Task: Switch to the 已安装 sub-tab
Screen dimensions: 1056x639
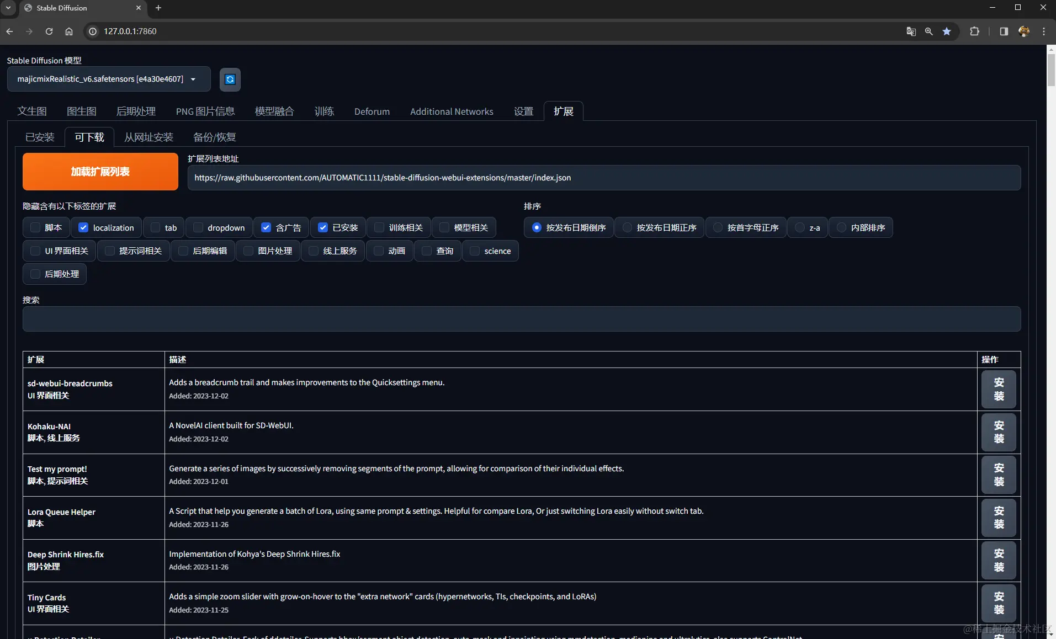Action: [x=40, y=137]
